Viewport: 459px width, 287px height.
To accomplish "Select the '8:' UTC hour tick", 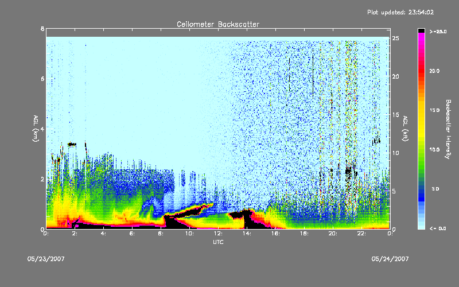I will click(x=161, y=234).
